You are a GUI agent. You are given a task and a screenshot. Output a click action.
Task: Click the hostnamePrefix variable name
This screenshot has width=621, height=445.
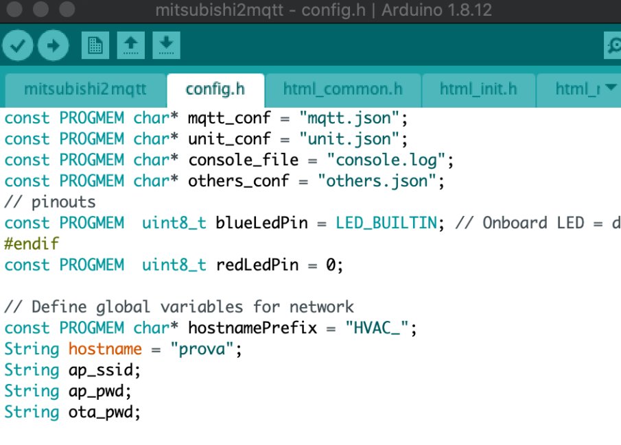pos(253,328)
